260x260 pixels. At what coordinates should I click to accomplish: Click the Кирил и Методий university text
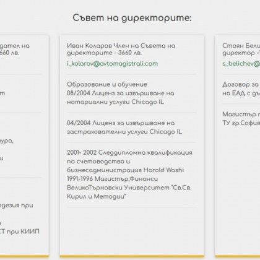(97, 196)
